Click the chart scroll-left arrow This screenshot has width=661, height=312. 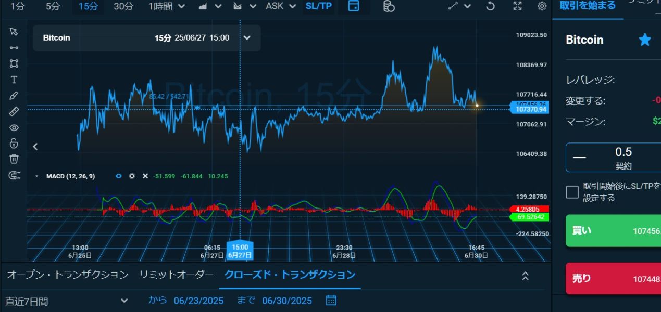coord(35,147)
